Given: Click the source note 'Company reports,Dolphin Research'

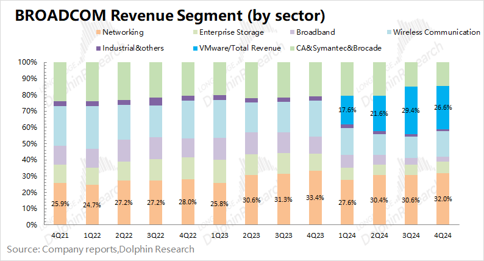Looking at the screenshot, I should tap(118, 249).
